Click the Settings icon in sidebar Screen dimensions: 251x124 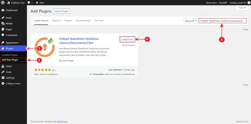pos(3,78)
